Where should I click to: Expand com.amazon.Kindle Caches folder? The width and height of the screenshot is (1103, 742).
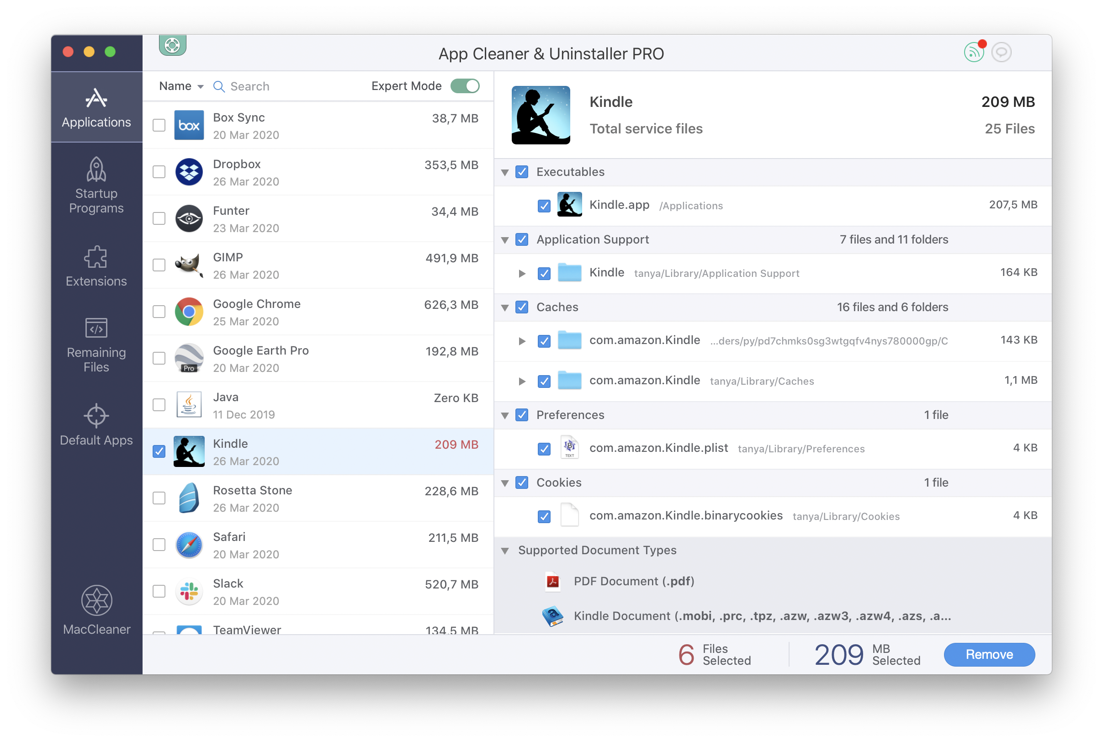coord(521,379)
